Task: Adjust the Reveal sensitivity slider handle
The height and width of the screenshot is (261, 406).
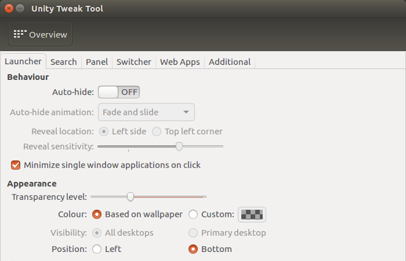Action: tap(179, 147)
